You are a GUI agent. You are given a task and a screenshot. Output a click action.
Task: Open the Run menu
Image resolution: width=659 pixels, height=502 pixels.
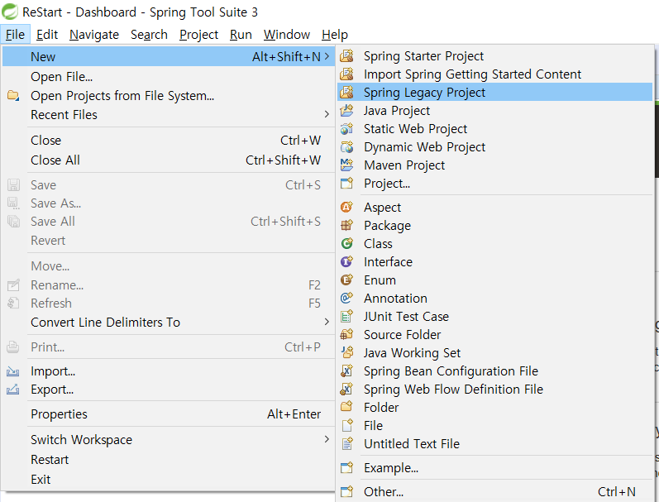pyautogui.click(x=241, y=35)
